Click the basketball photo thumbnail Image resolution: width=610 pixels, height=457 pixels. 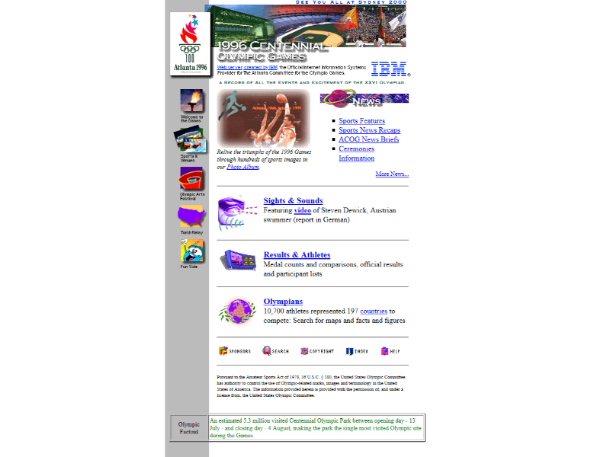(263, 118)
